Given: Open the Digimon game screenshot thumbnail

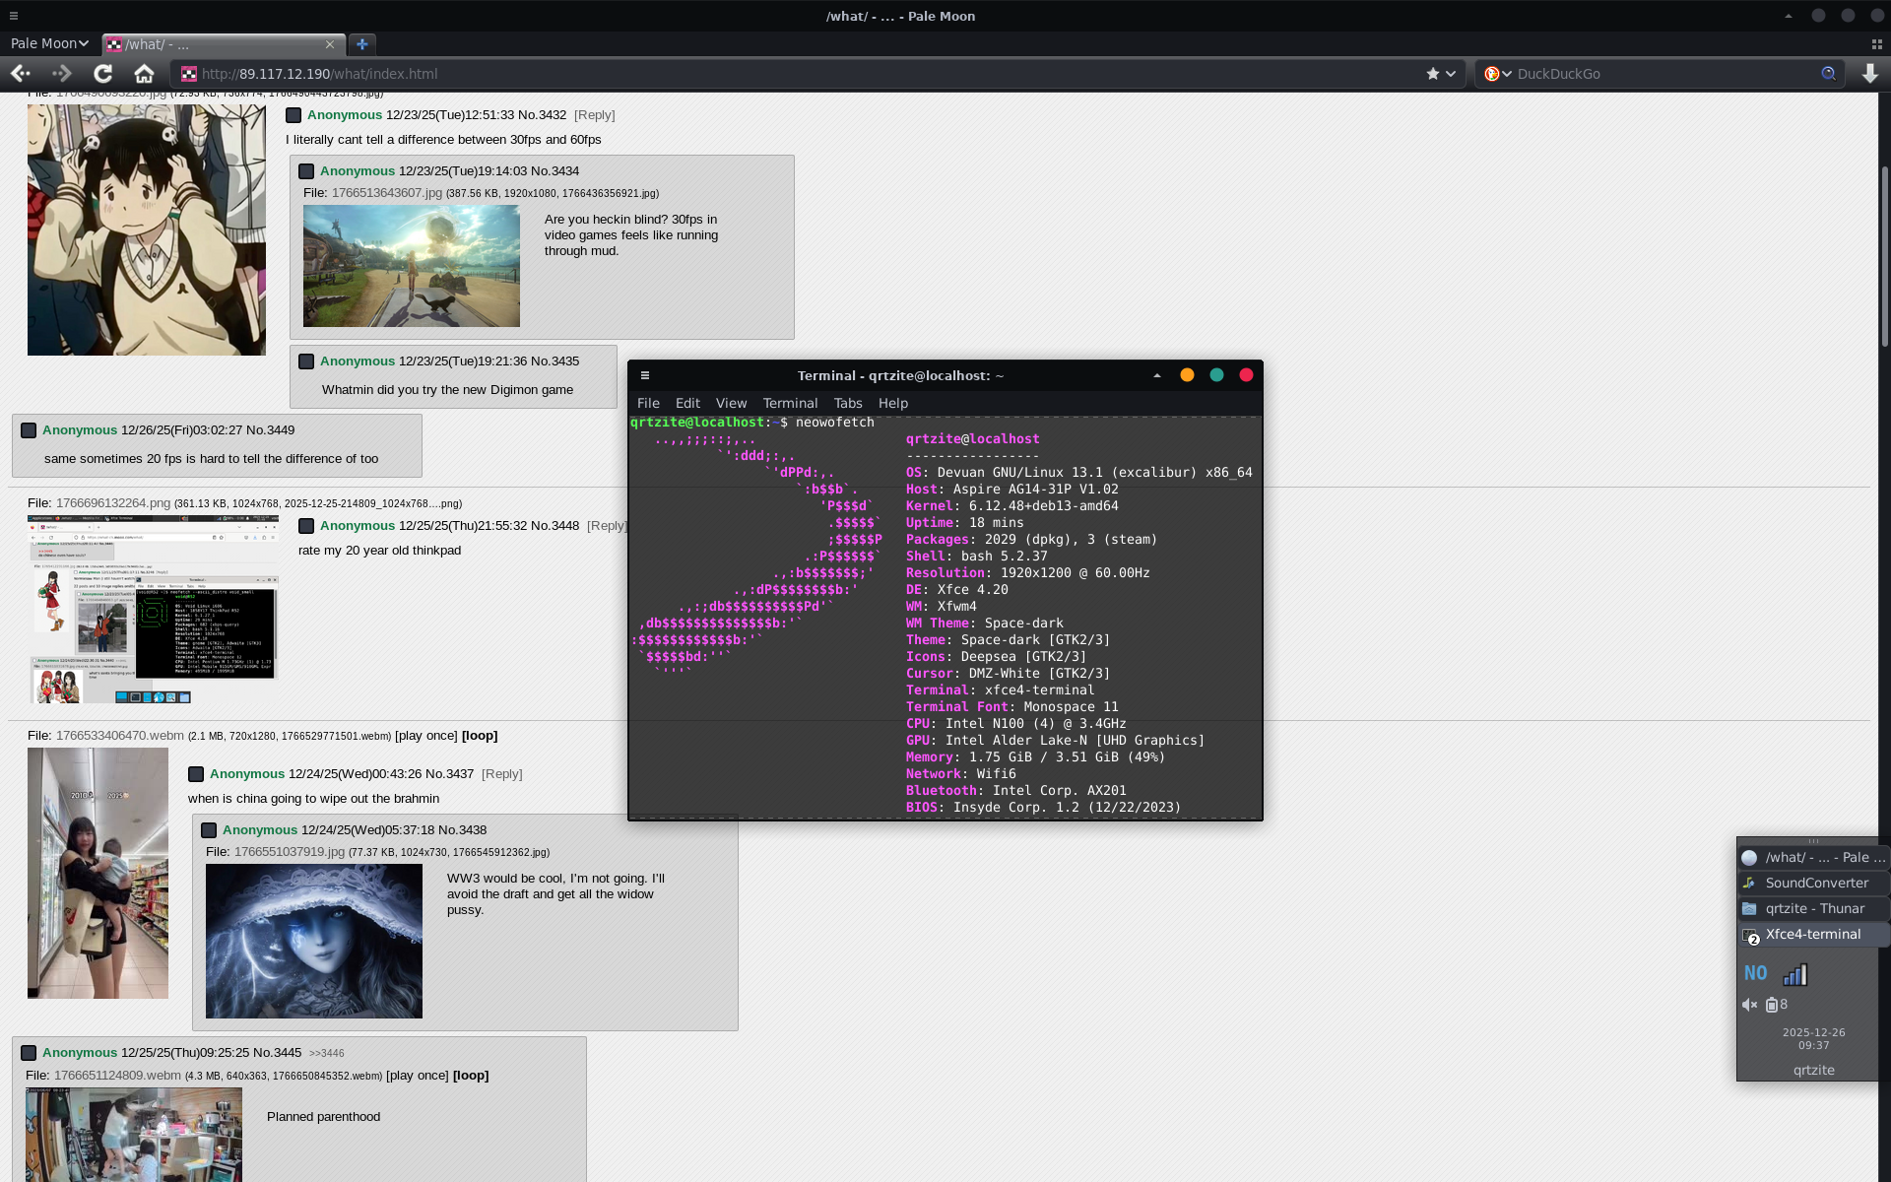Looking at the screenshot, I should coord(411,266).
